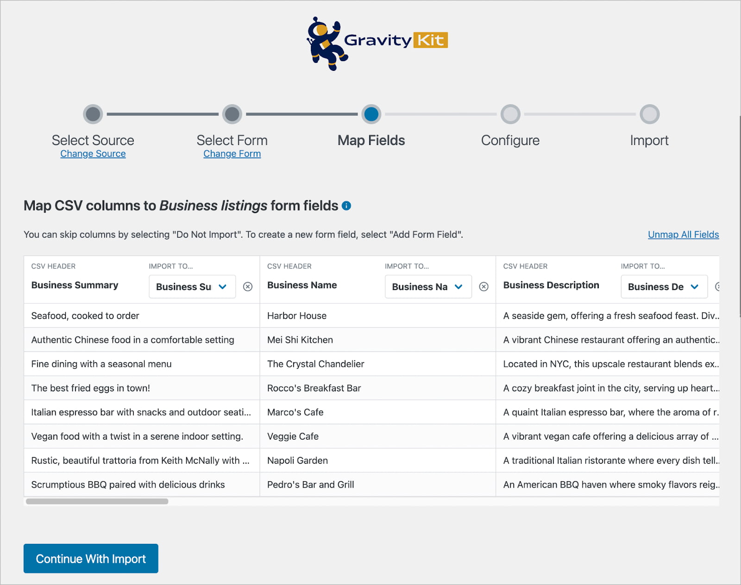741x585 pixels.
Task: Click the 'A cozy breakfast joint' description cell
Action: 608,388
